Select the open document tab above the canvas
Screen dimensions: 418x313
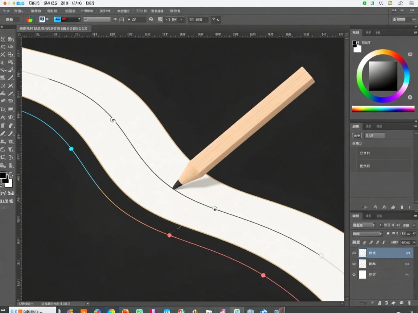[53, 28]
